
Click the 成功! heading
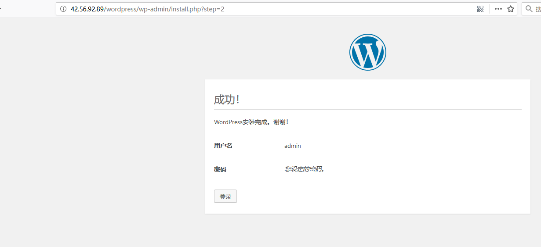pos(227,100)
